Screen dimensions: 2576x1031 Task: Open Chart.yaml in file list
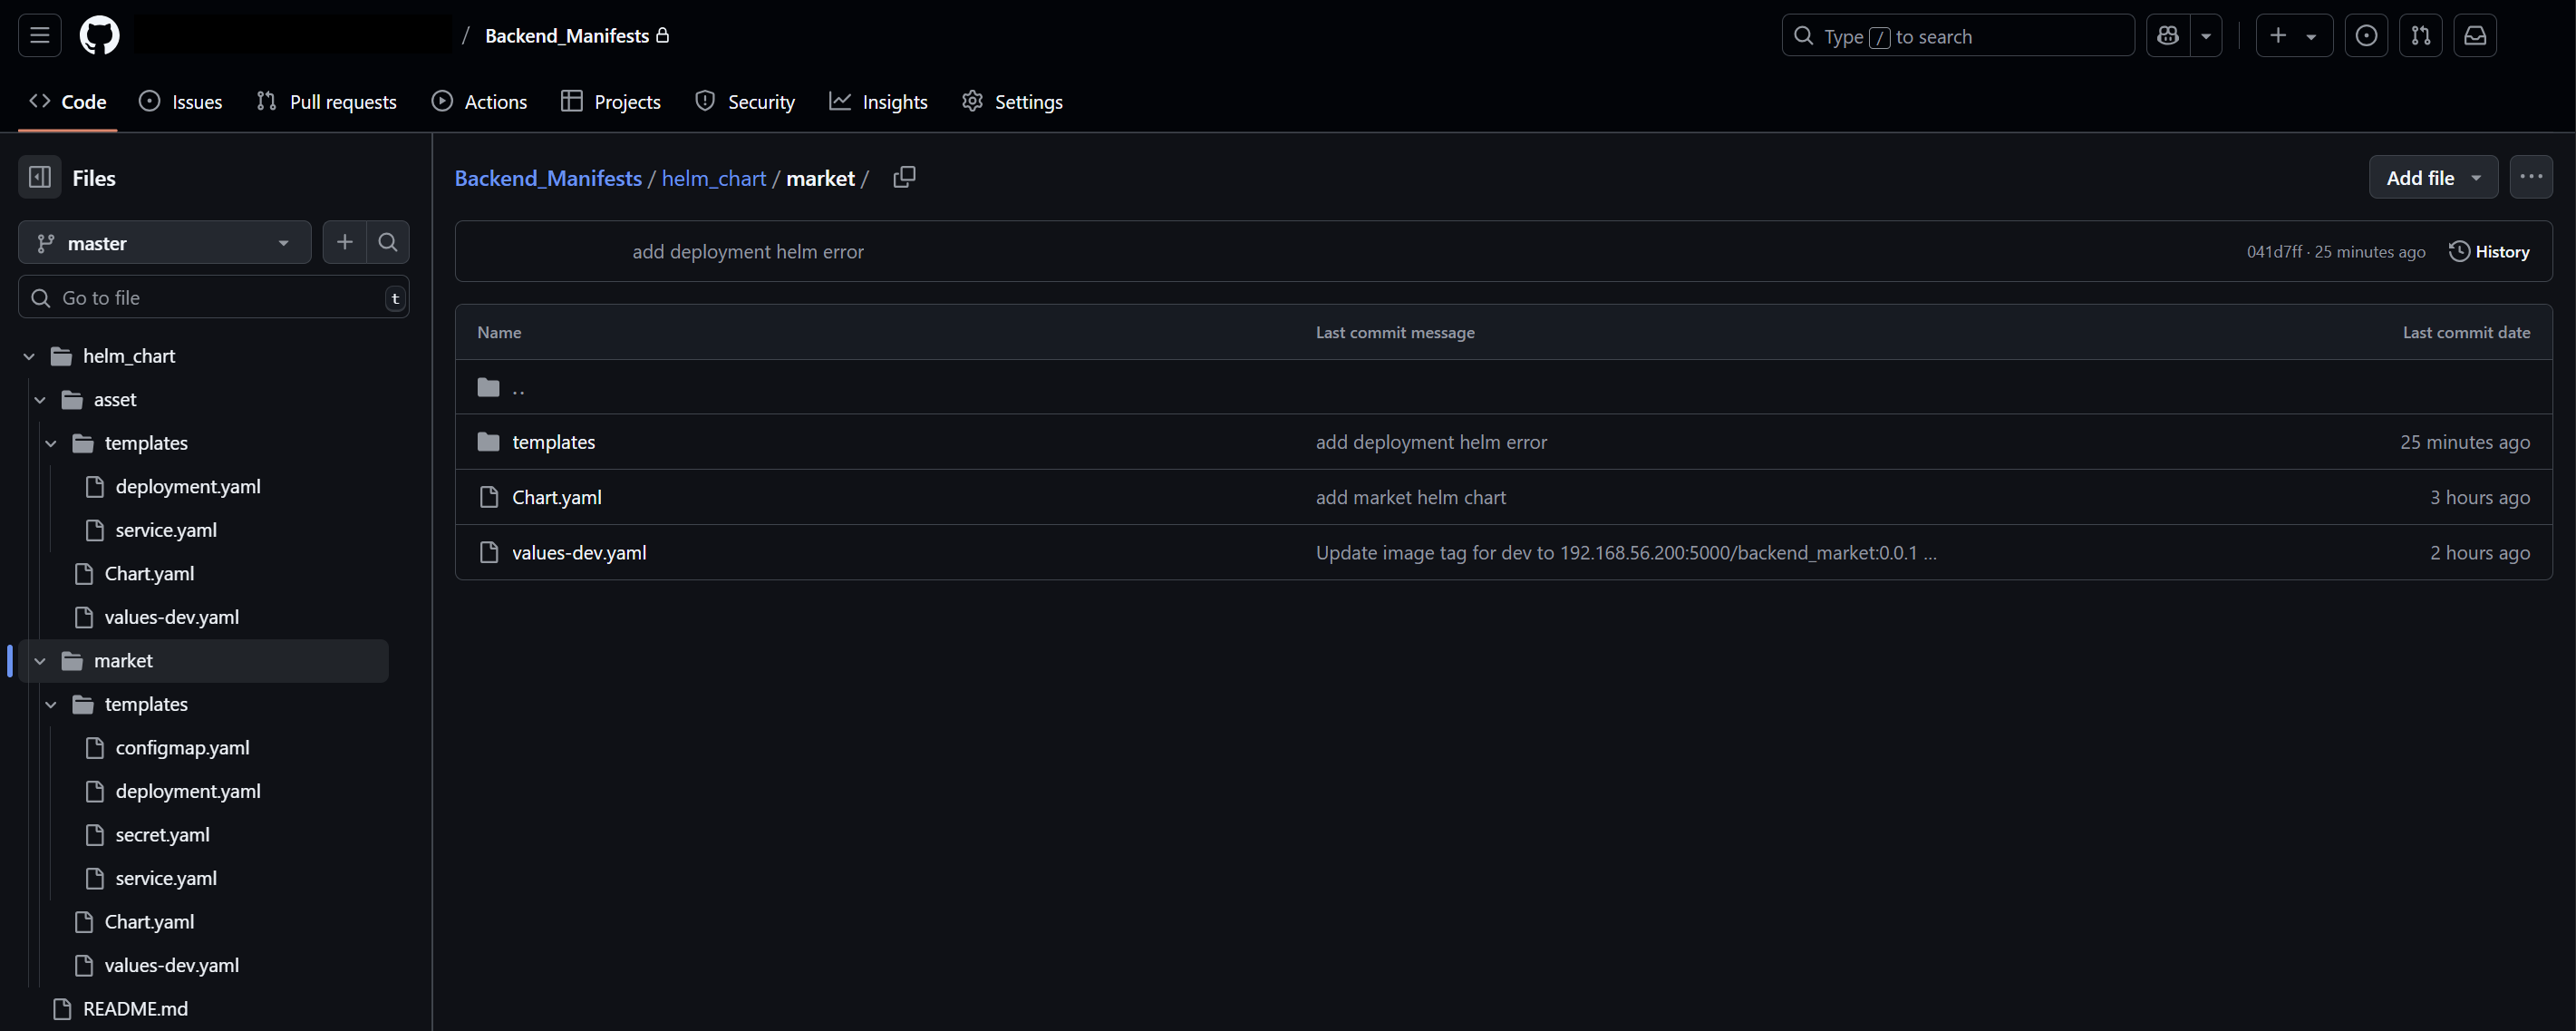pos(557,498)
